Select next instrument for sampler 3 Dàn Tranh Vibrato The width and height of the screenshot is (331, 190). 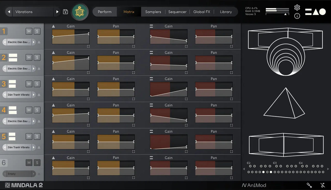tap(34, 95)
